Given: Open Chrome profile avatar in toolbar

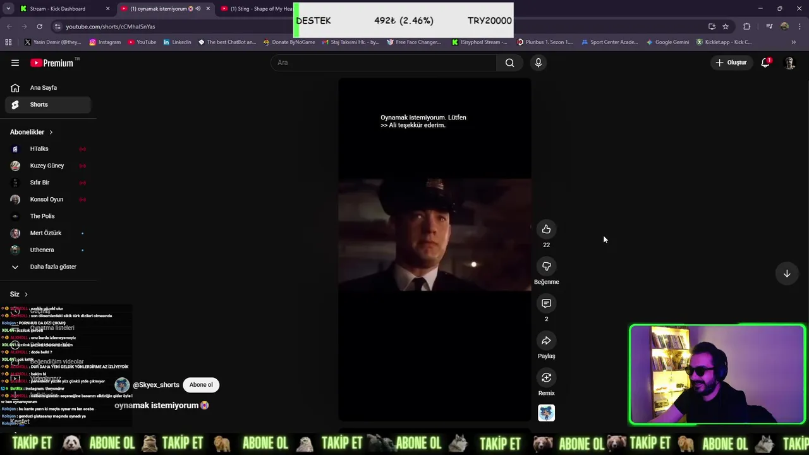Looking at the screenshot, I should point(784,27).
